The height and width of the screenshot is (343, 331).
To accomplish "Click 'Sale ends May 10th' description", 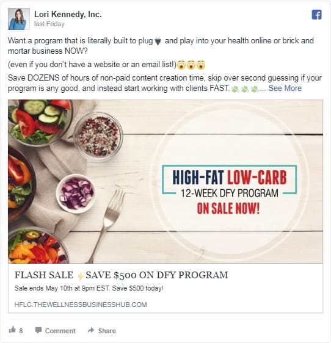I will pos(89,288).
